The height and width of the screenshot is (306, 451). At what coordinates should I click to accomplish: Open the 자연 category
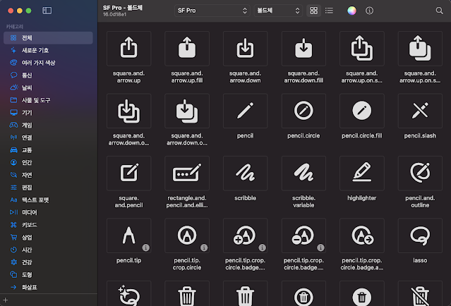pos(48,175)
